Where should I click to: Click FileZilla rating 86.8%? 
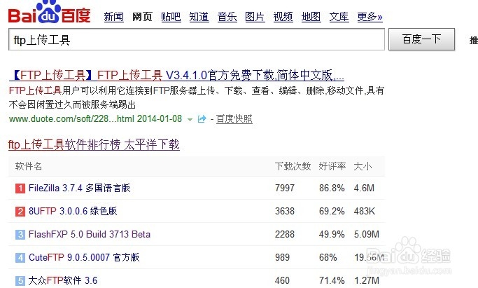coord(332,188)
